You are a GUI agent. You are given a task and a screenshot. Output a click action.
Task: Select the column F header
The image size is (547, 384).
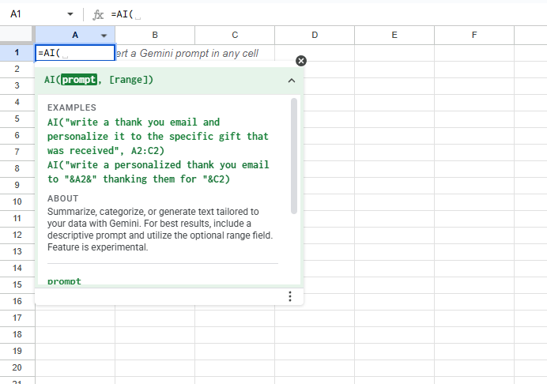[x=474, y=36]
